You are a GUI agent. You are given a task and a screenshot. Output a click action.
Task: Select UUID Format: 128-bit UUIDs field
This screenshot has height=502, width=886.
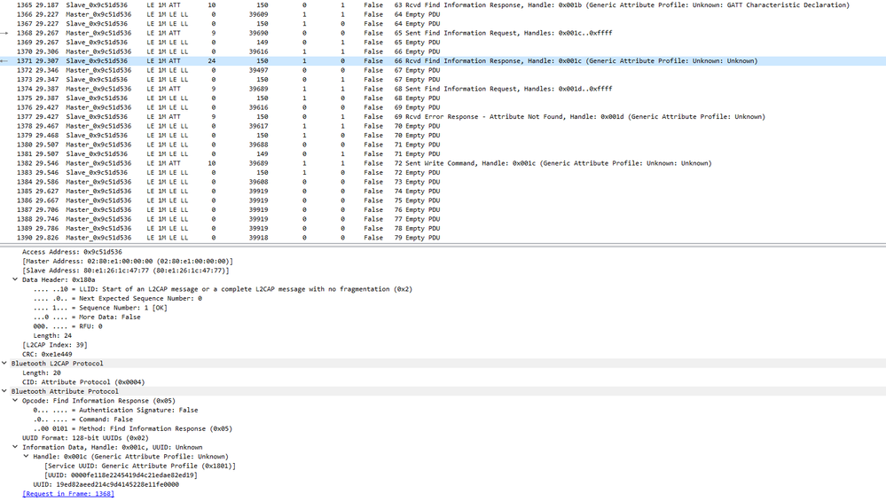[x=85, y=438]
